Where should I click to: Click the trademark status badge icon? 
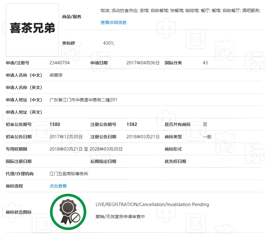pos(68,212)
